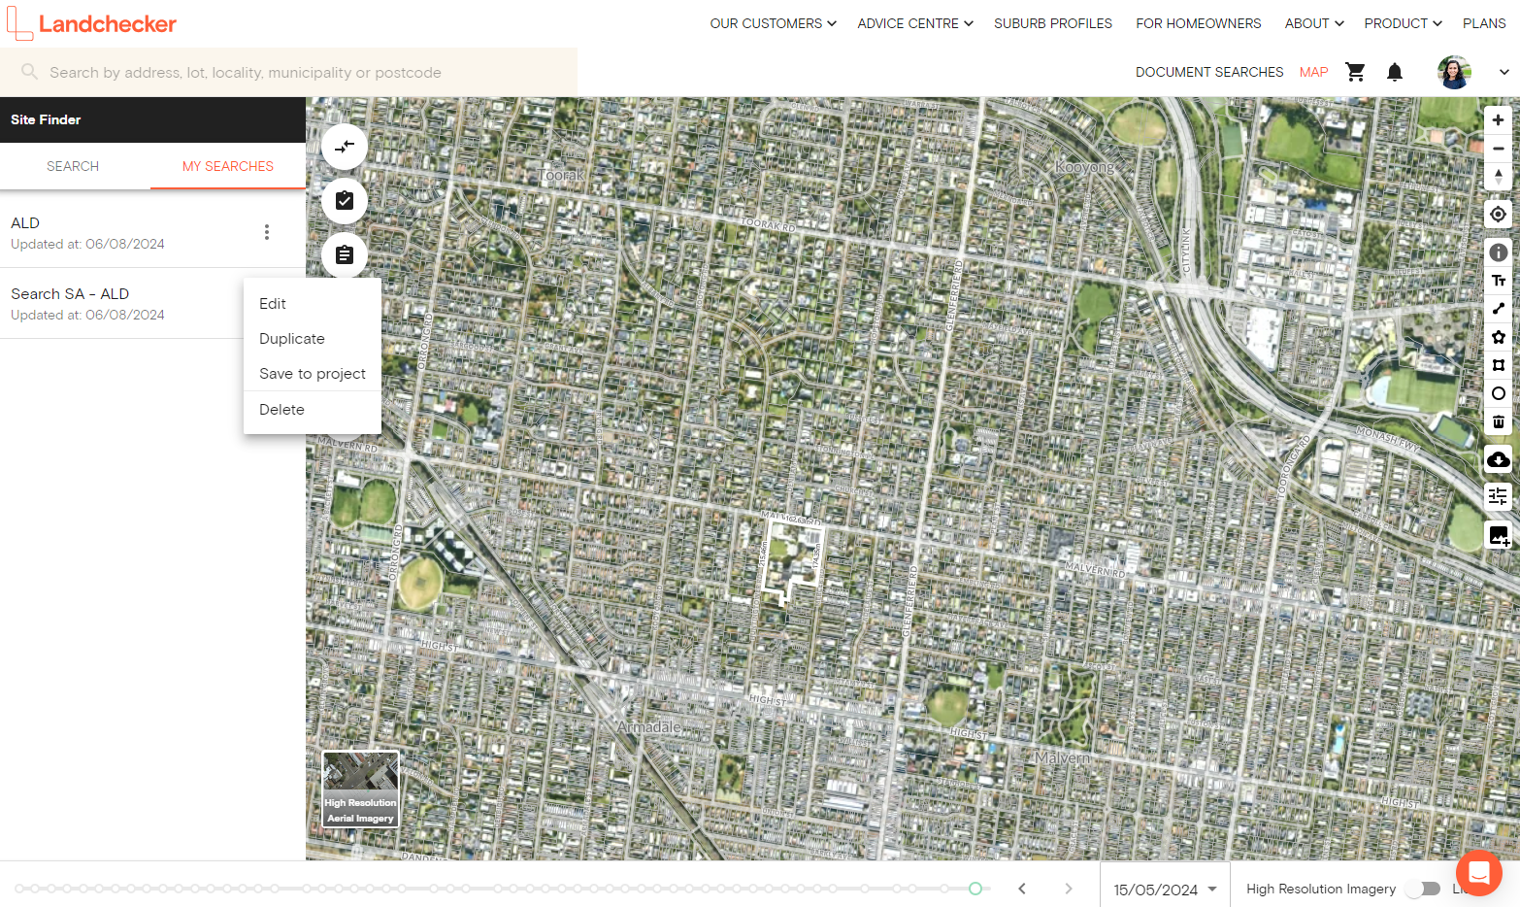The width and height of the screenshot is (1520, 907).
Task: Add image overlay to map
Action: pos(1498,535)
